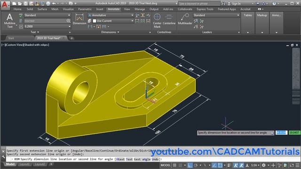Click the Dimension Break icon
301x169 pixels.
[x=137, y=15]
